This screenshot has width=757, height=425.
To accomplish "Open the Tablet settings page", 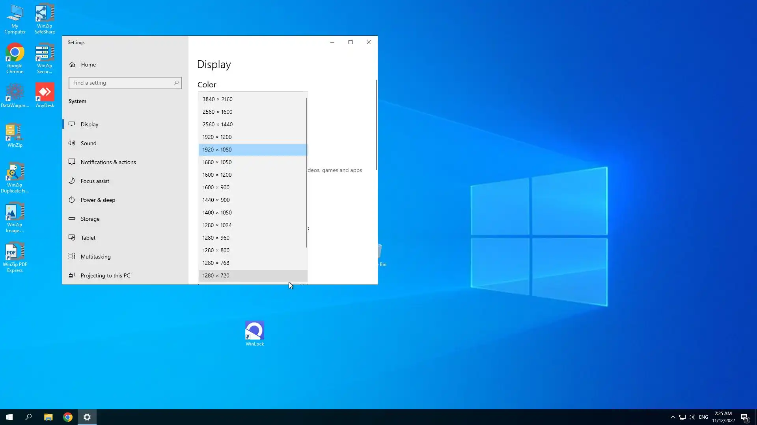I will (88, 238).
